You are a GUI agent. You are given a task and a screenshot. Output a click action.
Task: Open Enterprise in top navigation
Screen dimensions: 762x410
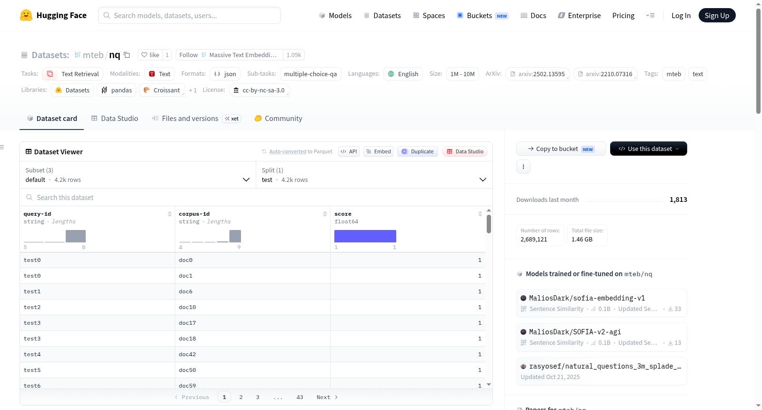point(580,15)
